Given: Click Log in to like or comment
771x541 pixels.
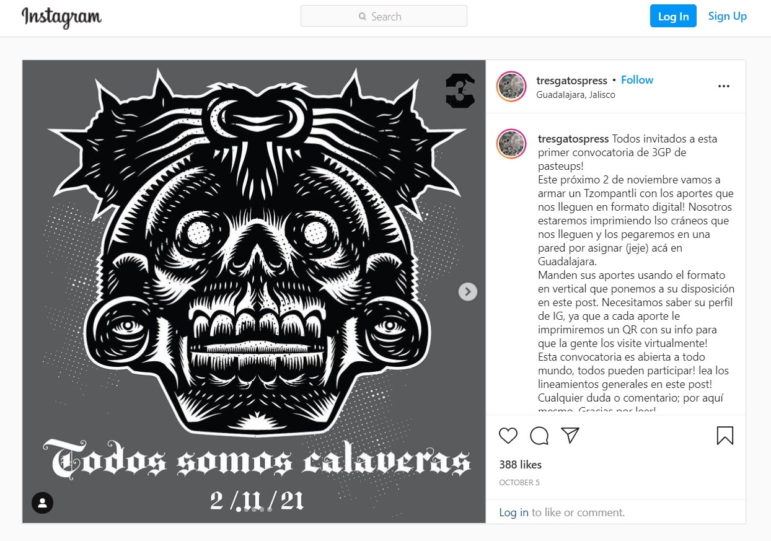Looking at the screenshot, I should [x=514, y=512].
